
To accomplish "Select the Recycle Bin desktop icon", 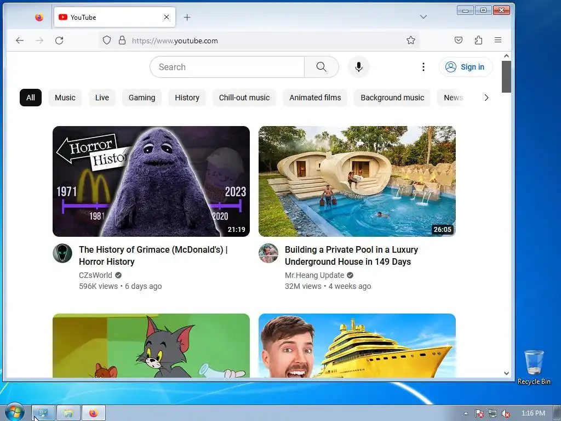I will pyautogui.click(x=534, y=367).
